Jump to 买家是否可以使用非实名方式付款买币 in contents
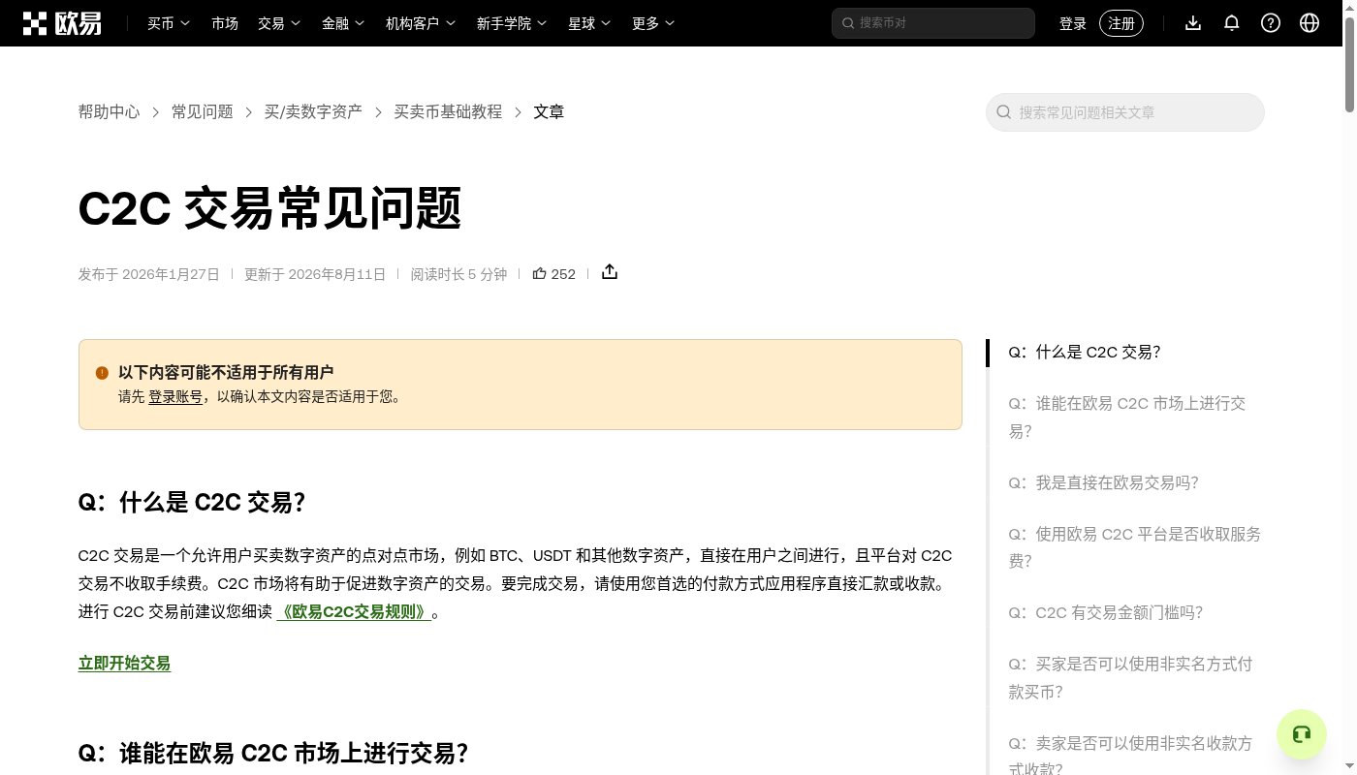Viewport: 1357px width, 775px height. pos(1130,677)
